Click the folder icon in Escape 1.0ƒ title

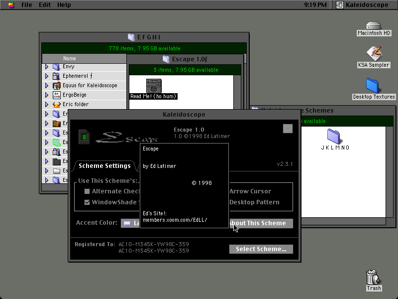[x=166, y=59]
